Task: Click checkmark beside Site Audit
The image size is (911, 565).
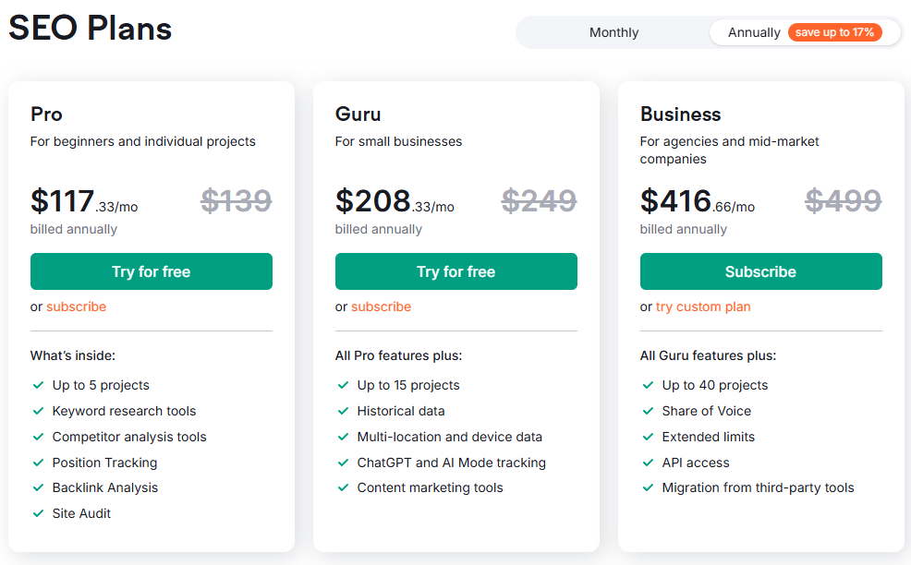Action: (x=38, y=513)
